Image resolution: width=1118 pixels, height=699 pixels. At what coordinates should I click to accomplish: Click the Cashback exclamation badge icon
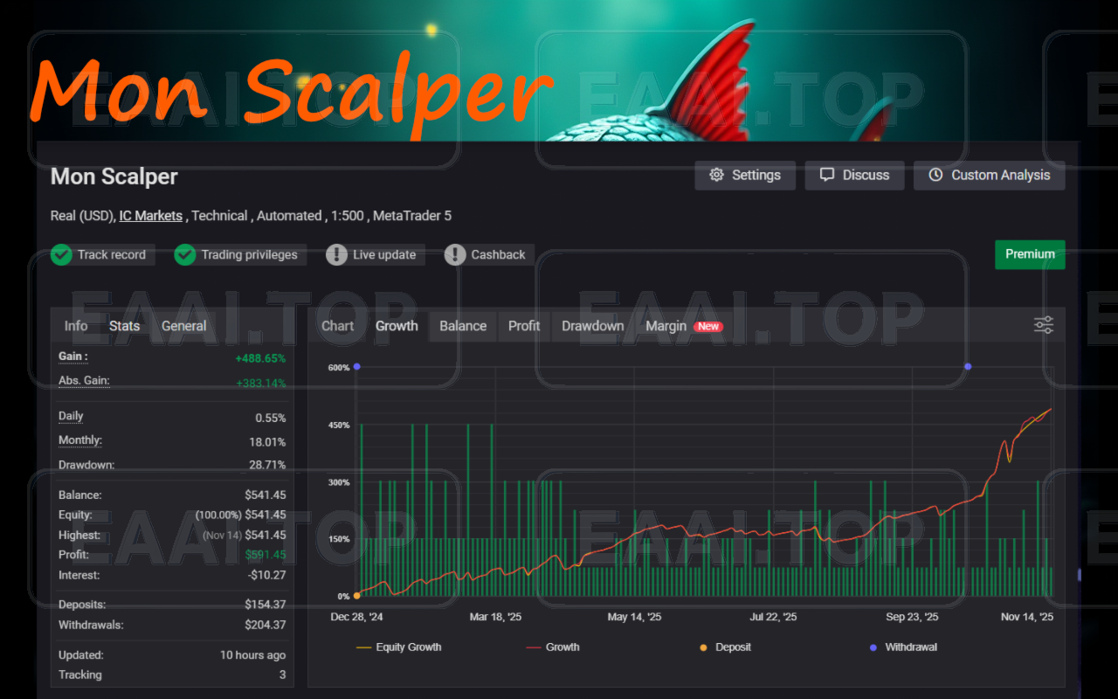454,254
